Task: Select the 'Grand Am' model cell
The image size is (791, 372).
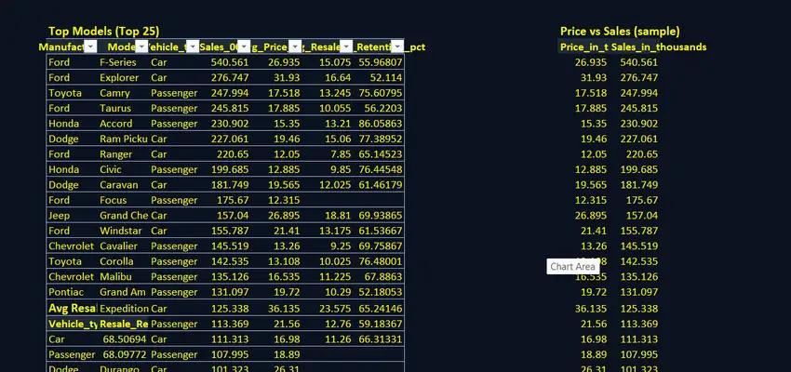Action: point(123,292)
